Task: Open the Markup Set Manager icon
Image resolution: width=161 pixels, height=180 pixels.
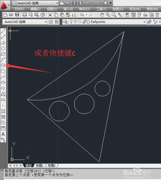Action: click(x=151, y=15)
